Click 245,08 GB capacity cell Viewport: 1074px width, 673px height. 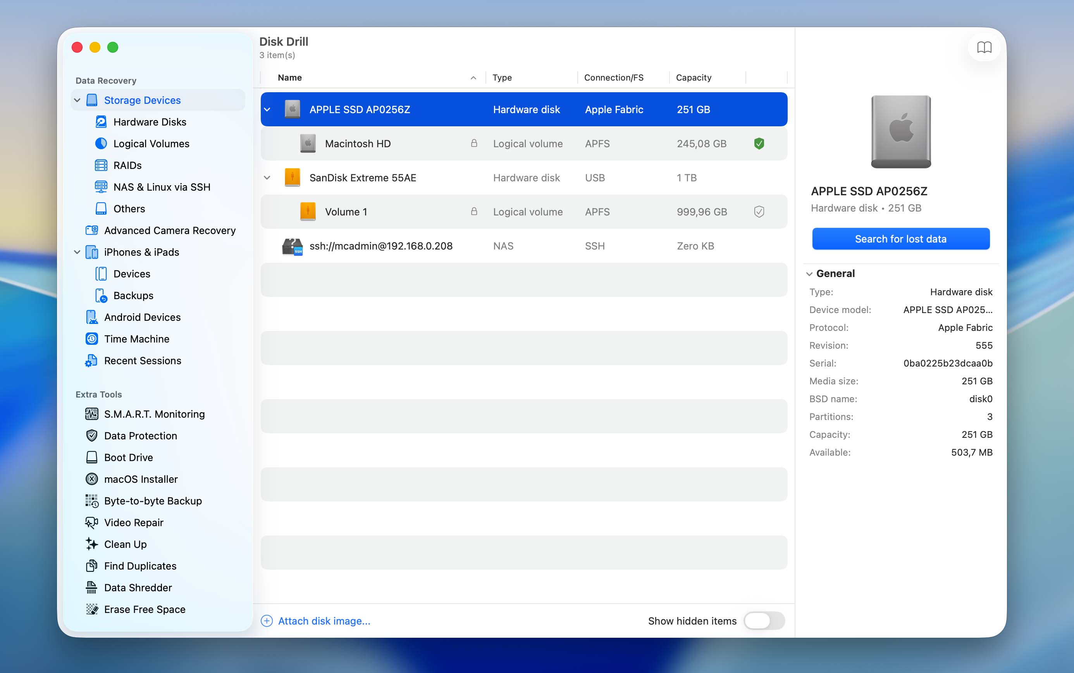click(701, 143)
